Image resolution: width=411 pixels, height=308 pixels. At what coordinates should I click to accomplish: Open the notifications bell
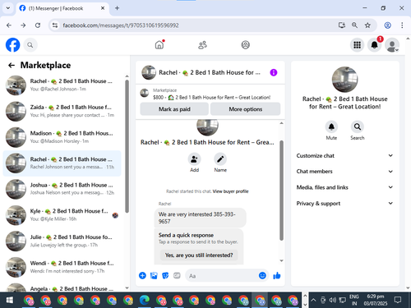tap(375, 45)
